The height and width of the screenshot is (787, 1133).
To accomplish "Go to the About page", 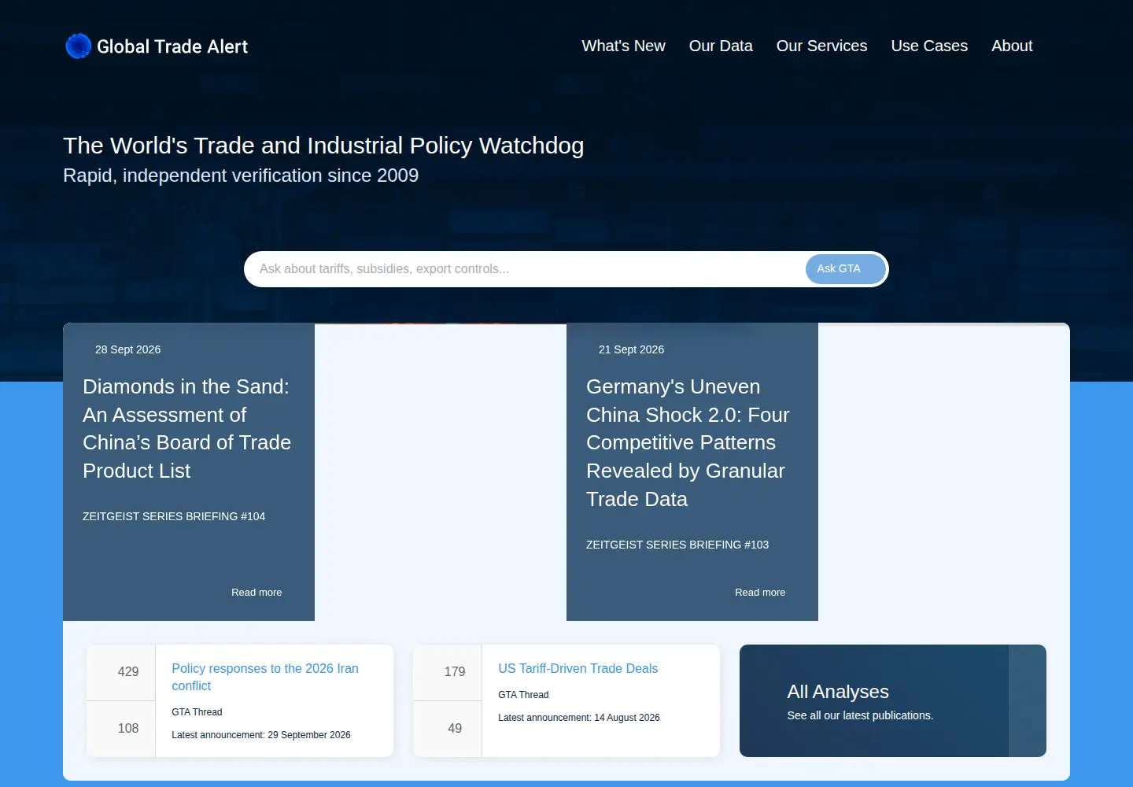I will [x=1012, y=46].
